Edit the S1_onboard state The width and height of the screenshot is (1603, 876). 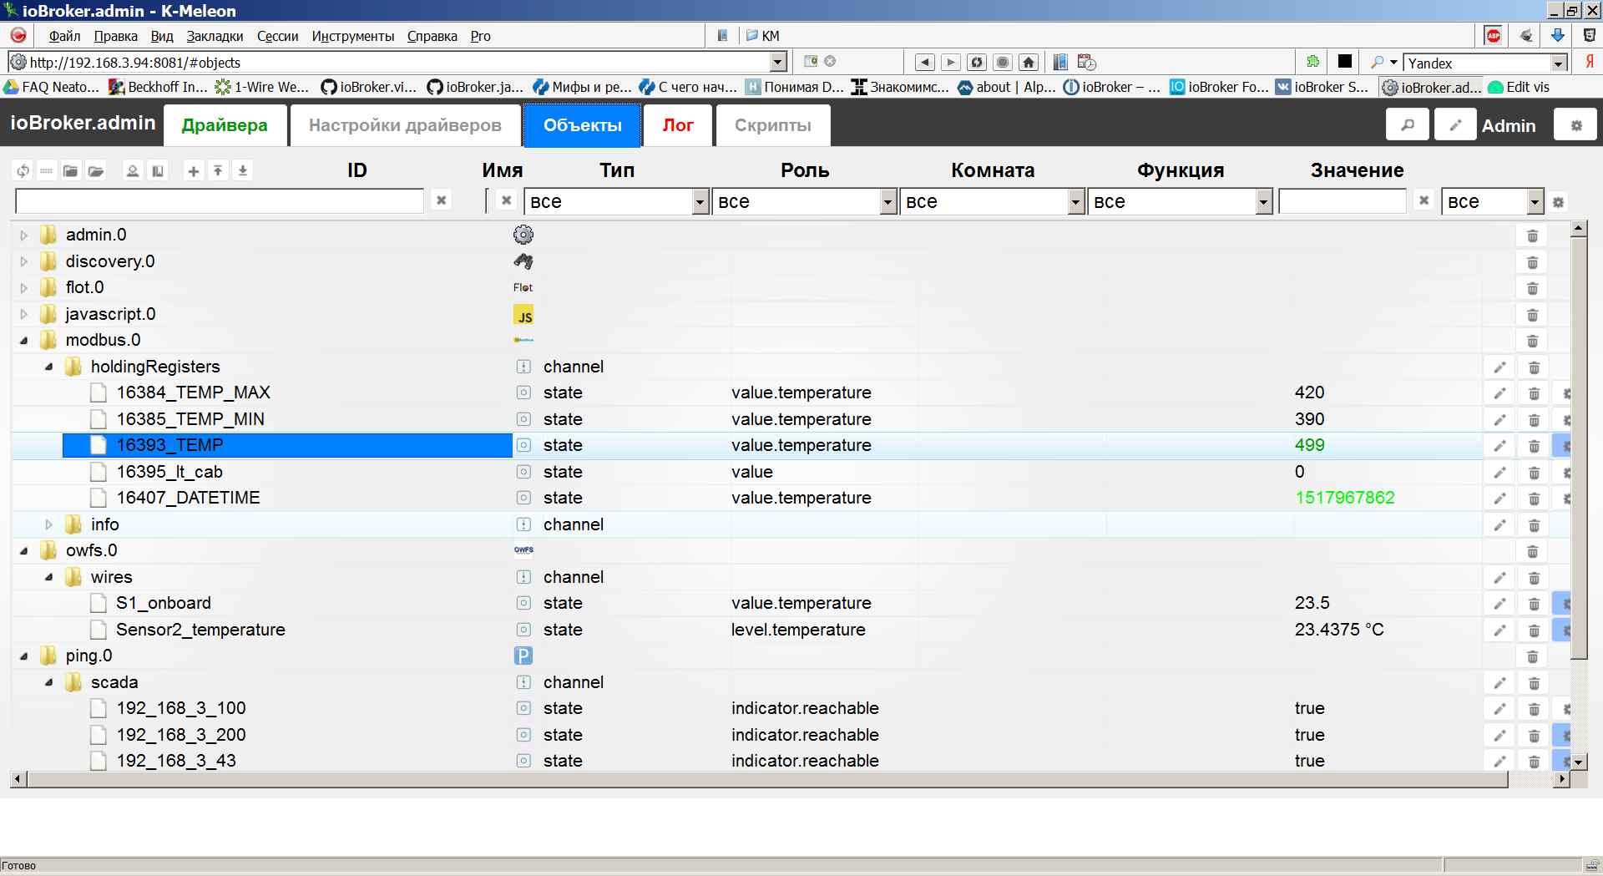click(x=1499, y=604)
